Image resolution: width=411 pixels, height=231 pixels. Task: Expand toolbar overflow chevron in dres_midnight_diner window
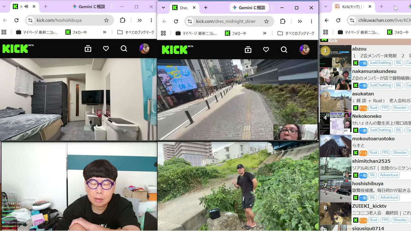click(300, 21)
